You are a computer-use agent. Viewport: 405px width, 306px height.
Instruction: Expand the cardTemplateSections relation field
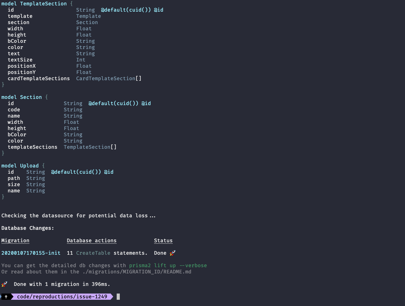pyautogui.click(x=39, y=78)
